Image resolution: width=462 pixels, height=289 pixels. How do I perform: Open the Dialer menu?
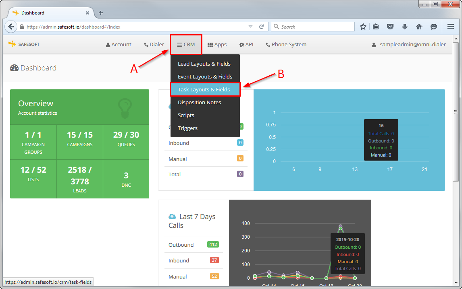coord(154,44)
